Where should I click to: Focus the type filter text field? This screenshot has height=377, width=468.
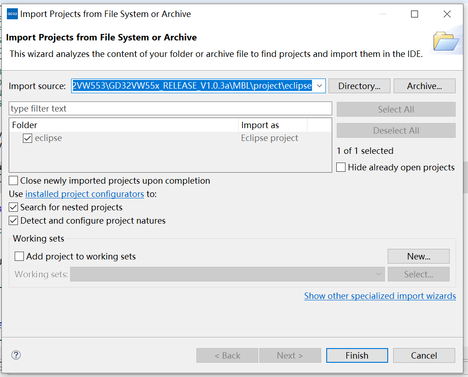(x=170, y=108)
